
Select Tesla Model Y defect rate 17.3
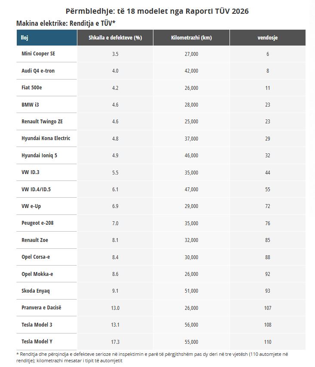click(115, 342)
